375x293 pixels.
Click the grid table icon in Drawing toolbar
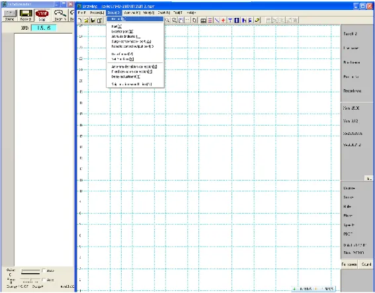click(203, 21)
